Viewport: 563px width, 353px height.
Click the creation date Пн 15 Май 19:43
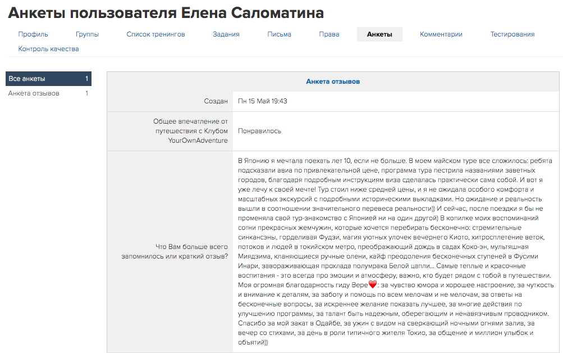[263, 101]
